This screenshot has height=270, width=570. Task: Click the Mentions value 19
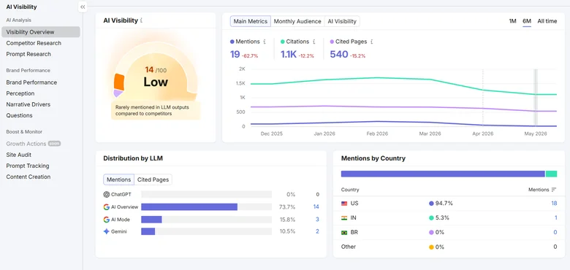pyautogui.click(x=235, y=55)
